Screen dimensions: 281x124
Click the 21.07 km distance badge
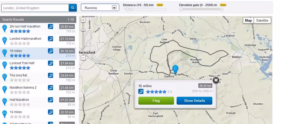point(67,100)
